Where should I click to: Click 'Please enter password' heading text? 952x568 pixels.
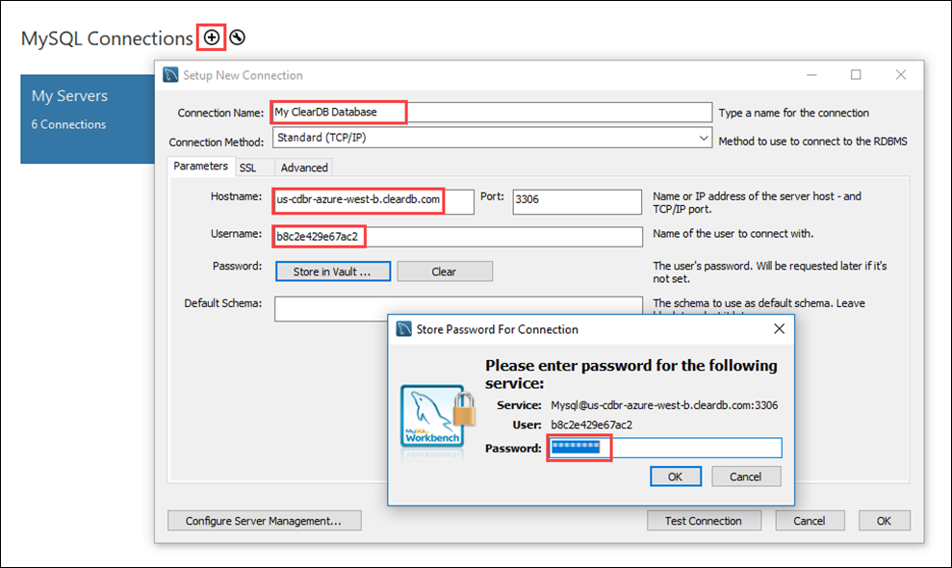630,374
